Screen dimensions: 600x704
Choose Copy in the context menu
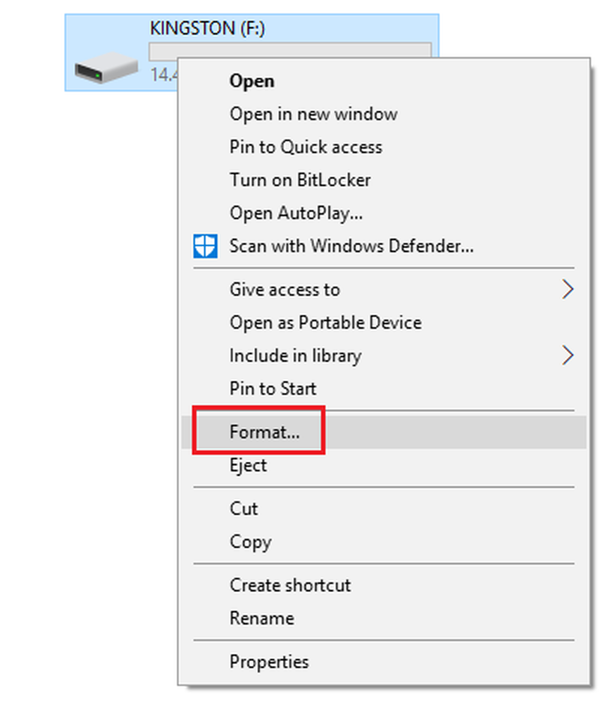coord(384,542)
